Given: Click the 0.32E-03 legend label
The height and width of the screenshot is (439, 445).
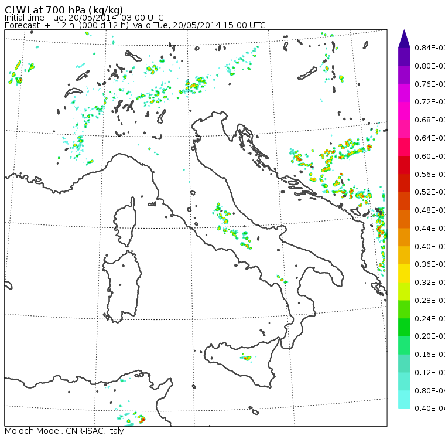Looking at the screenshot, I should 430,282.
